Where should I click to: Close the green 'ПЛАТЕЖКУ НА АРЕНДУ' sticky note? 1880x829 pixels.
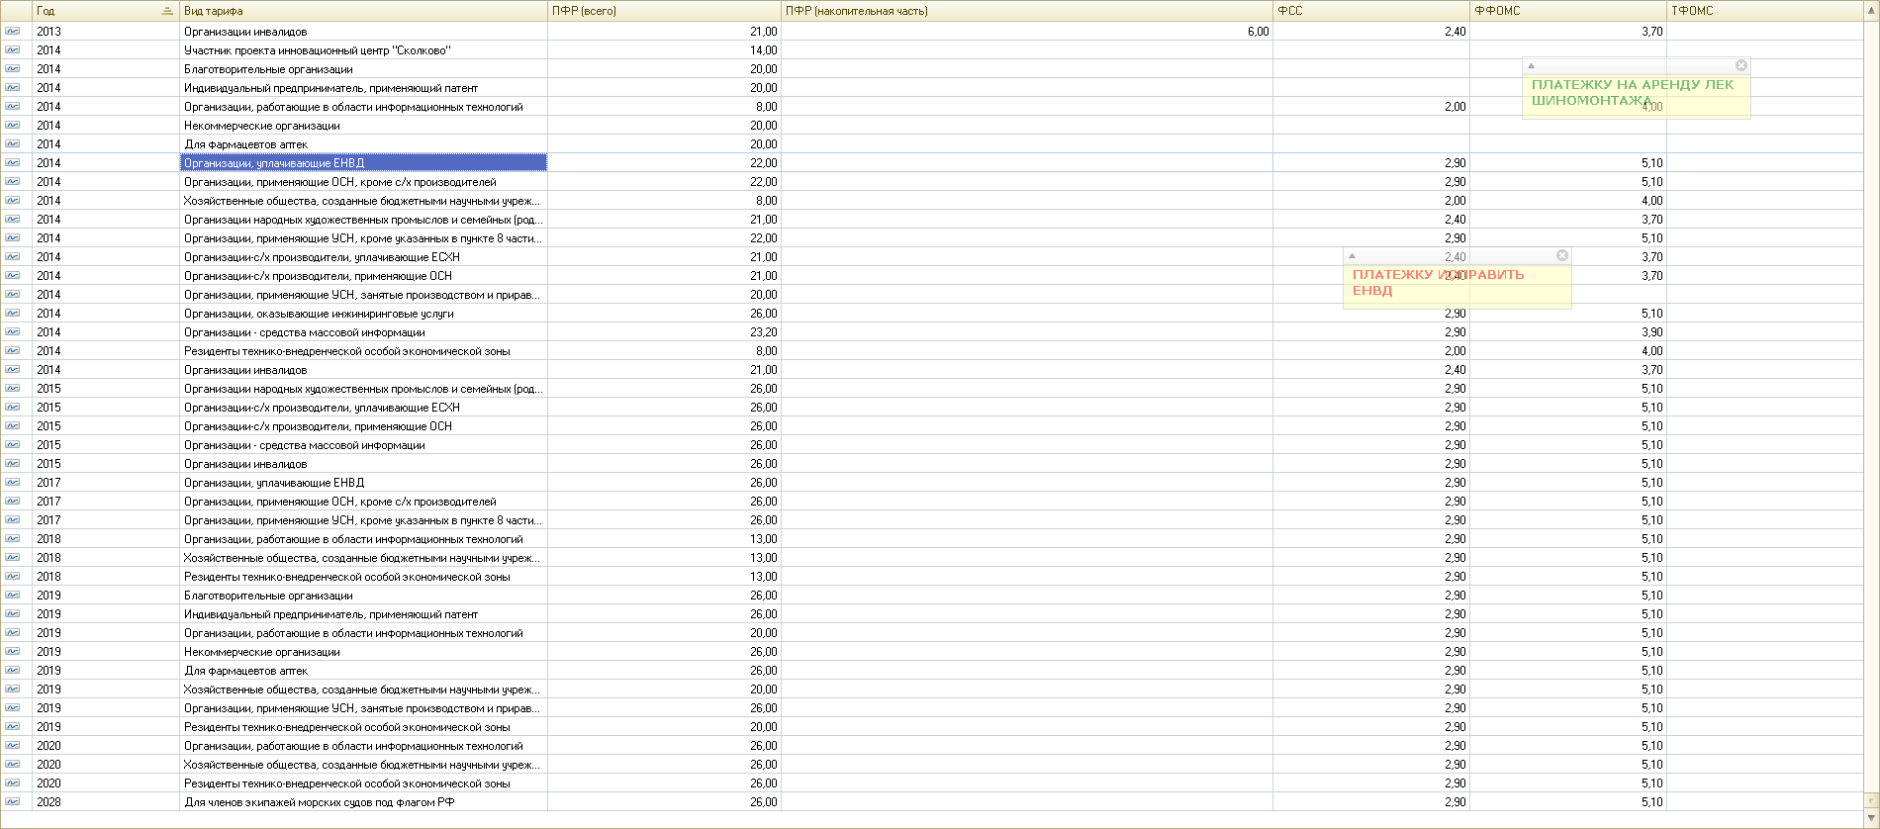1741,65
